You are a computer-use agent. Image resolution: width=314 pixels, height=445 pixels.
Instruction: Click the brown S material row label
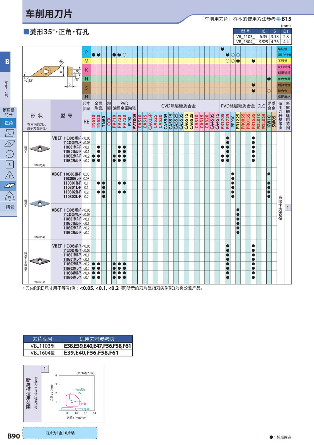click(x=86, y=88)
